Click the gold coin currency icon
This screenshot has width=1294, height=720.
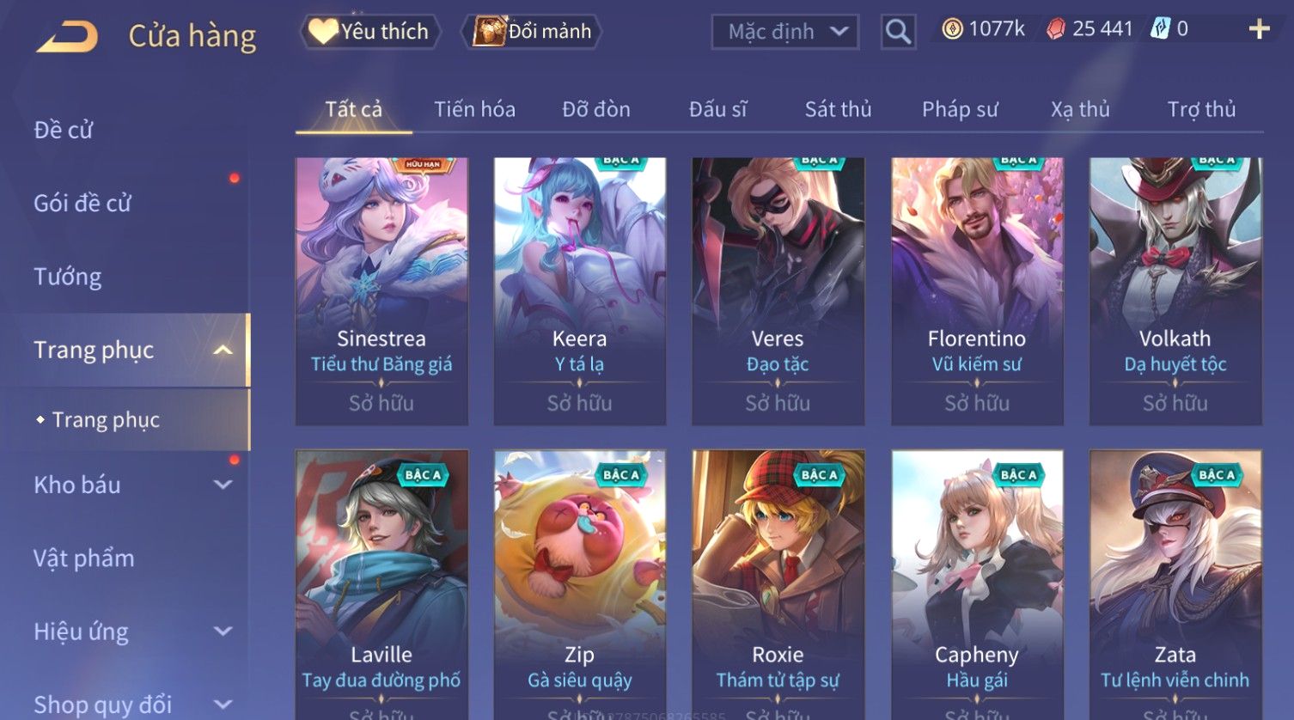tap(952, 29)
